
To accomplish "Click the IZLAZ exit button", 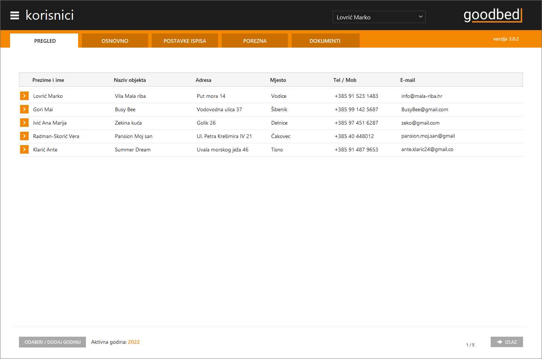I will [x=507, y=342].
